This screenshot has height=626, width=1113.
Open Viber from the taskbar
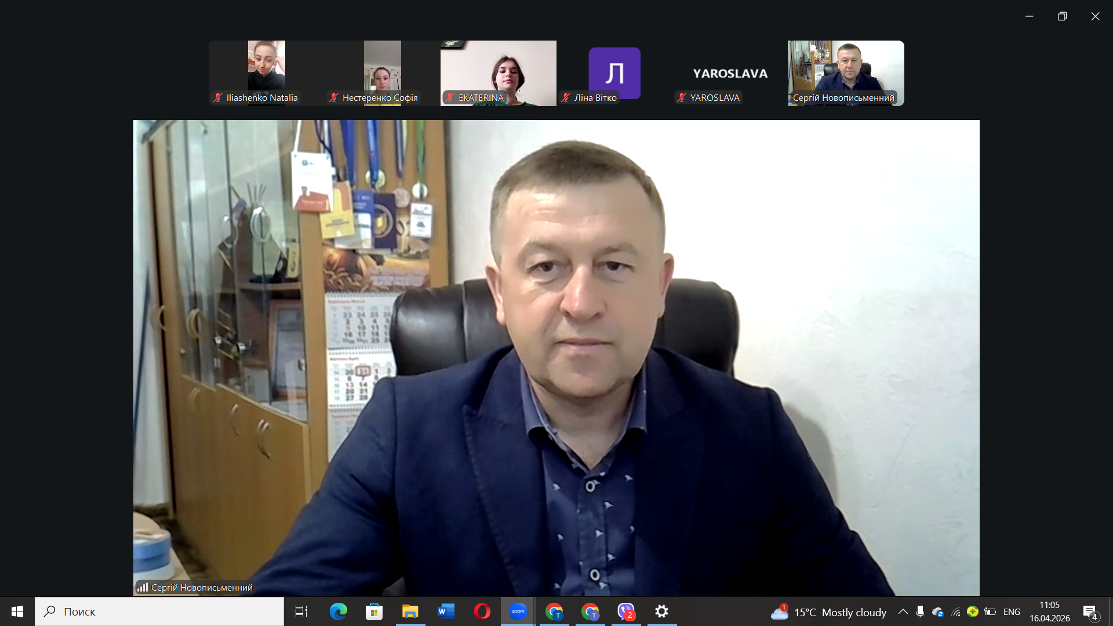pyautogui.click(x=626, y=612)
